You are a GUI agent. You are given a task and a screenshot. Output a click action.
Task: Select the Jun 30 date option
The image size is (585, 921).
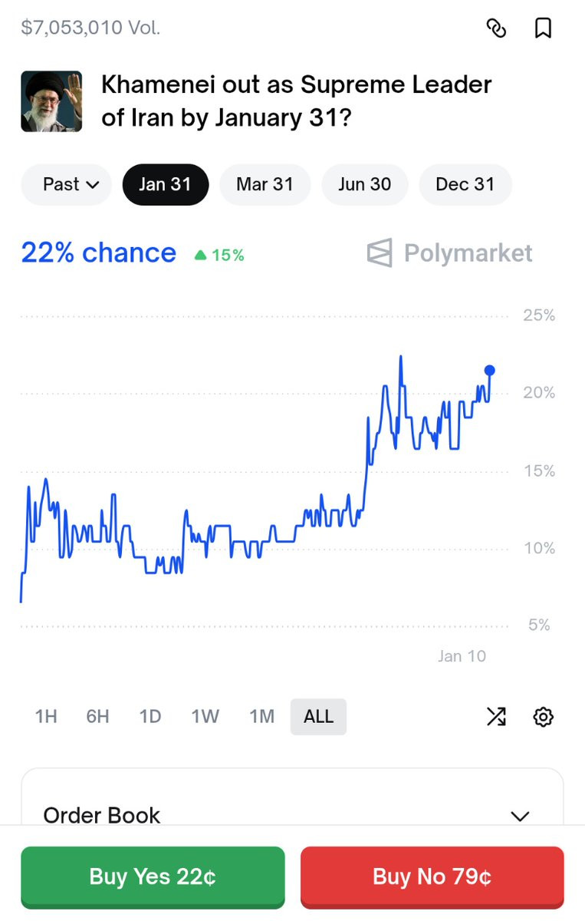click(x=364, y=184)
